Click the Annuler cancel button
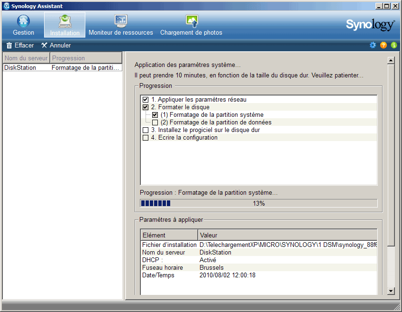The image size is (402, 312). coord(56,46)
